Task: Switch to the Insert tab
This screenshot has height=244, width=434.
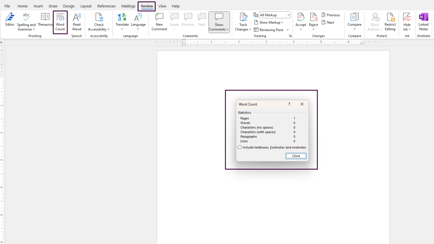Action: pyautogui.click(x=38, y=6)
